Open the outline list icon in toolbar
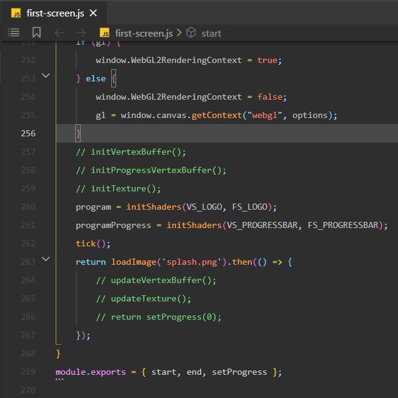 (13, 33)
